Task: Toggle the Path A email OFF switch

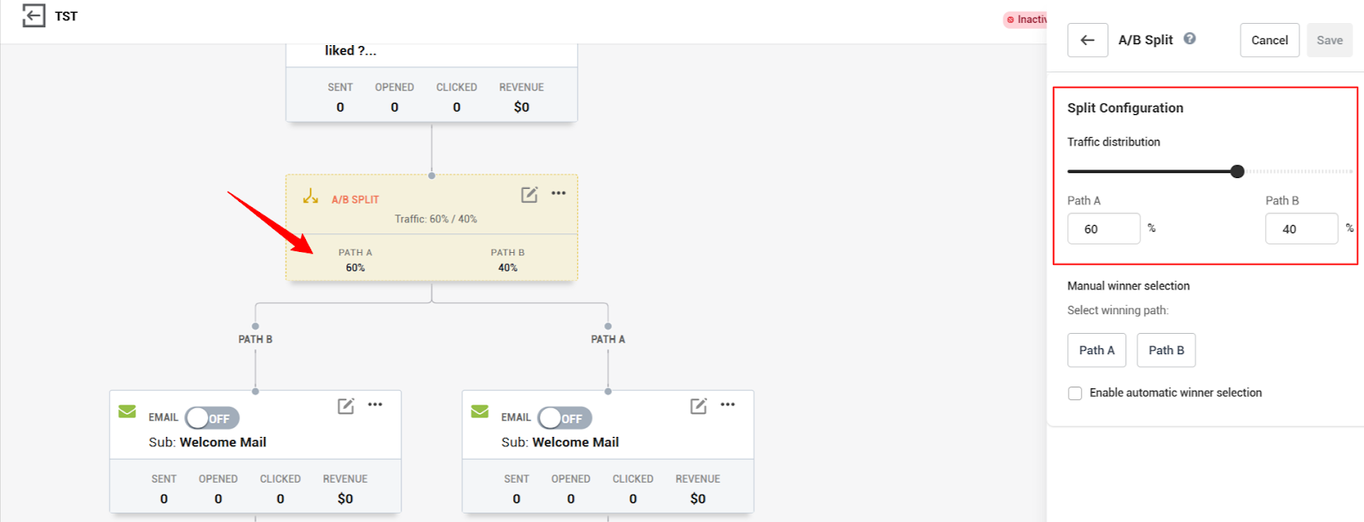Action: (x=564, y=418)
